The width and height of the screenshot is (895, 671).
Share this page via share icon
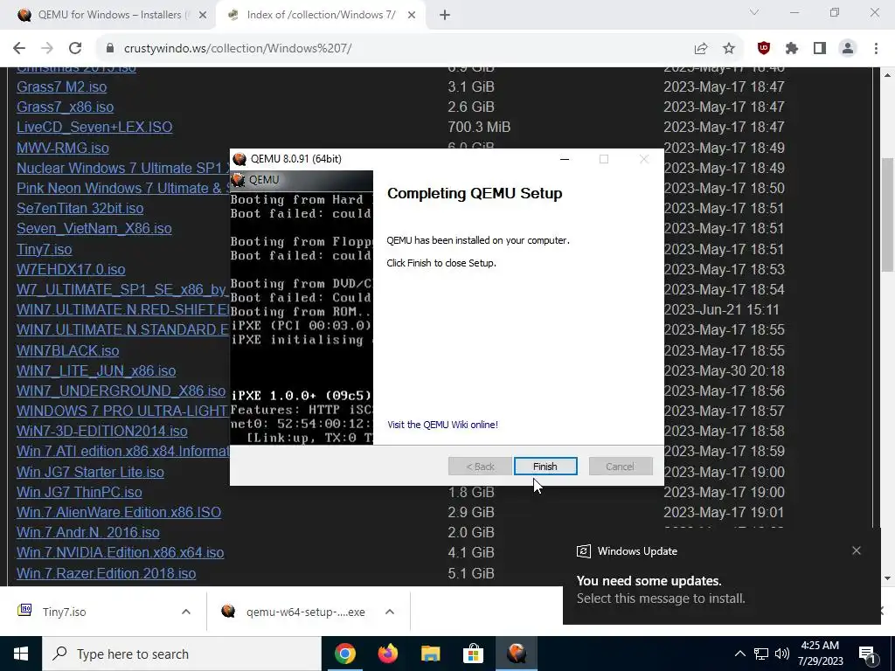(700, 49)
